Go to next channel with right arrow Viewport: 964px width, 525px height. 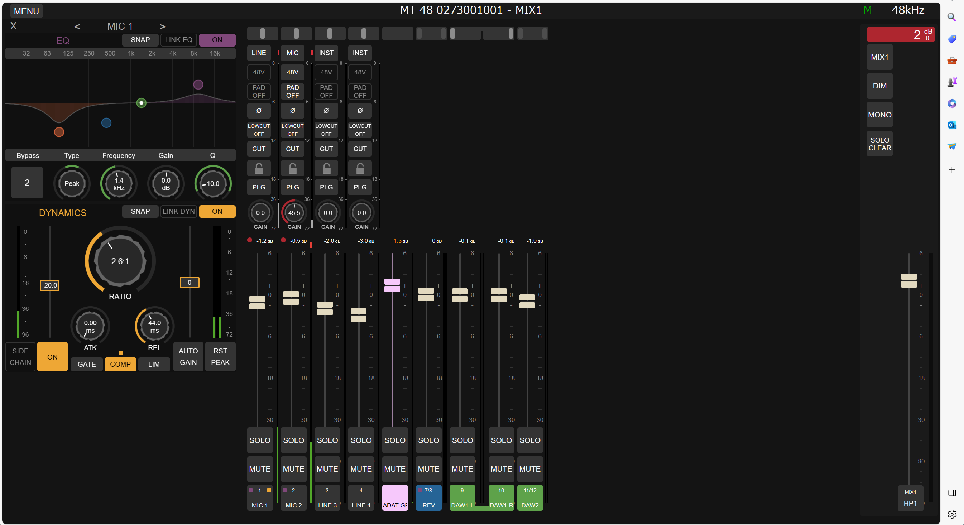pos(162,26)
